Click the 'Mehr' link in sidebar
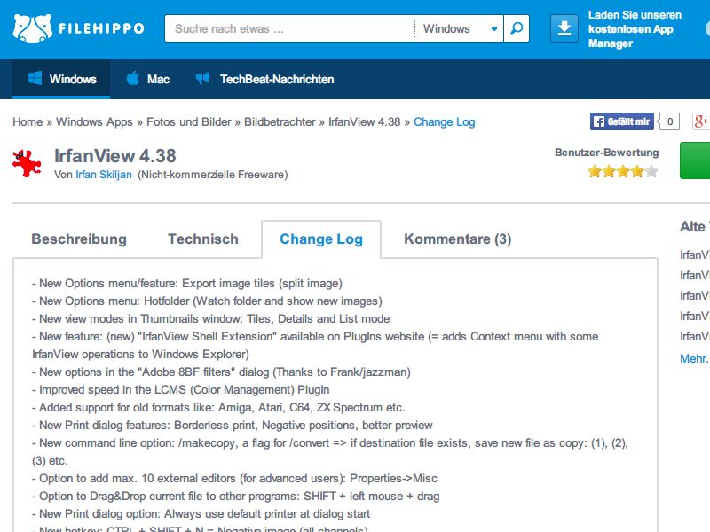This screenshot has width=710, height=532. [695, 359]
